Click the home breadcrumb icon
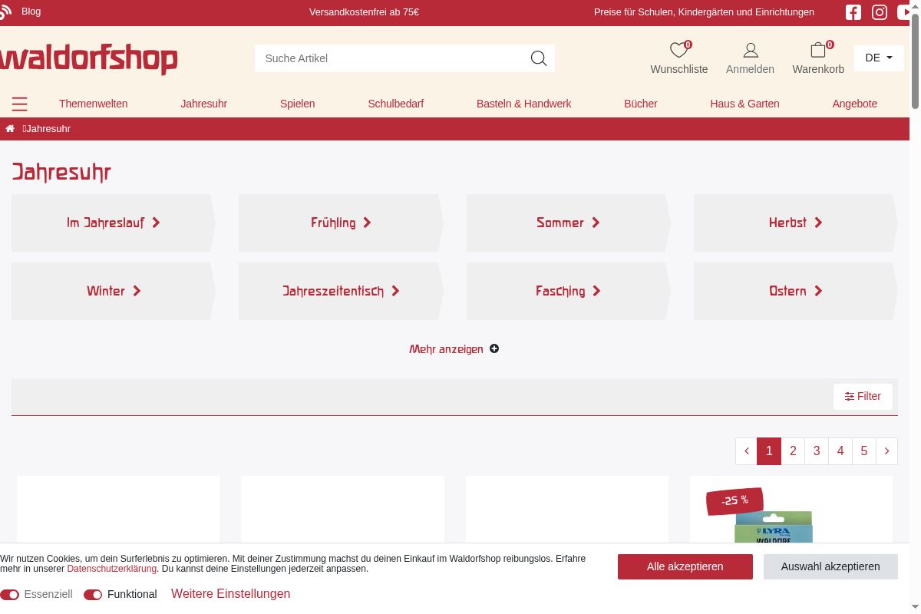This screenshot has height=614, width=921. click(x=10, y=129)
